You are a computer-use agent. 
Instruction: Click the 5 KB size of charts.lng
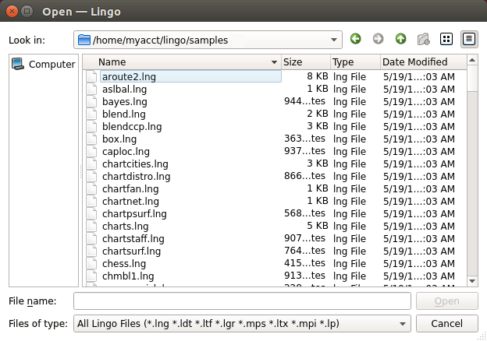(x=318, y=226)
